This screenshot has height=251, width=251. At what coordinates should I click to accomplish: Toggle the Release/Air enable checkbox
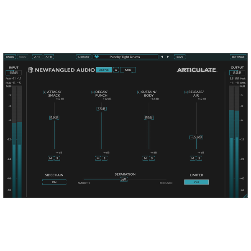[186, 92]
